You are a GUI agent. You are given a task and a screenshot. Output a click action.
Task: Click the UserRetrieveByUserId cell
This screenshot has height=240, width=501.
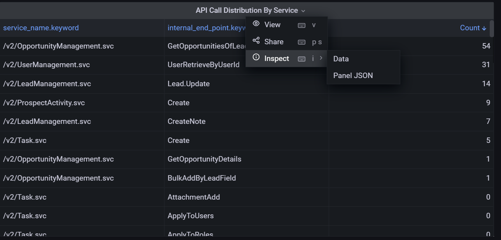[x=203, y=65]
